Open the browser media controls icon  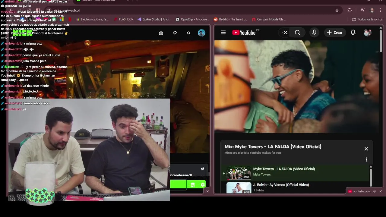363,10
